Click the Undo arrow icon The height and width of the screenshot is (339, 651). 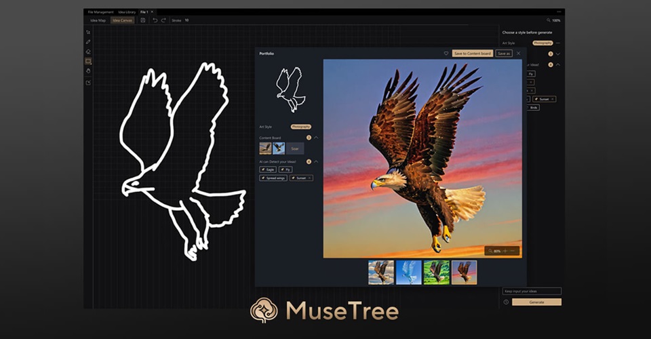tap(155, 20)
